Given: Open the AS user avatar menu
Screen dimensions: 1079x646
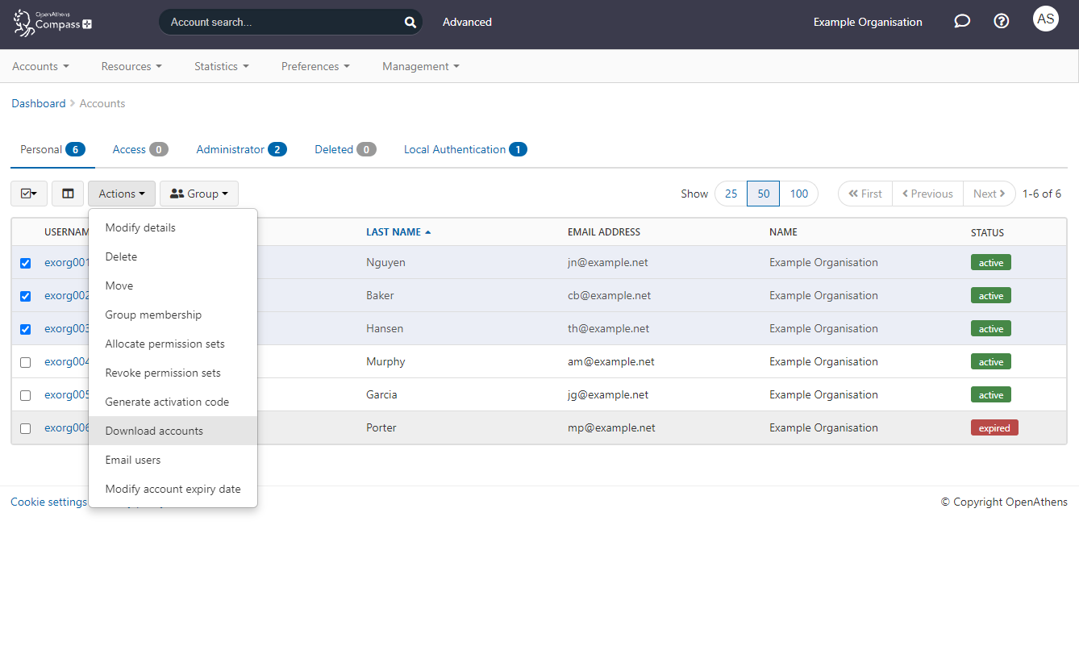Looking at the screenshot, I should (1045, 19).
